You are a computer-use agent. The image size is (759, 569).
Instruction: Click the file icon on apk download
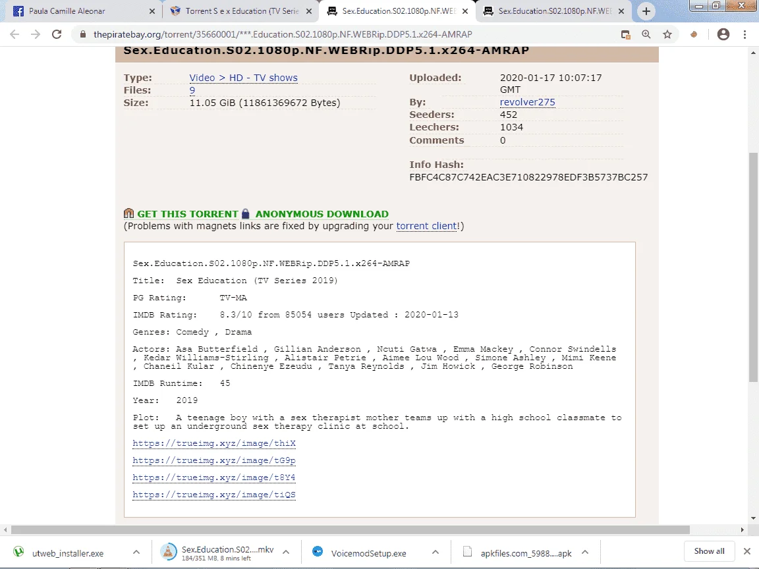tap(467, 552)
